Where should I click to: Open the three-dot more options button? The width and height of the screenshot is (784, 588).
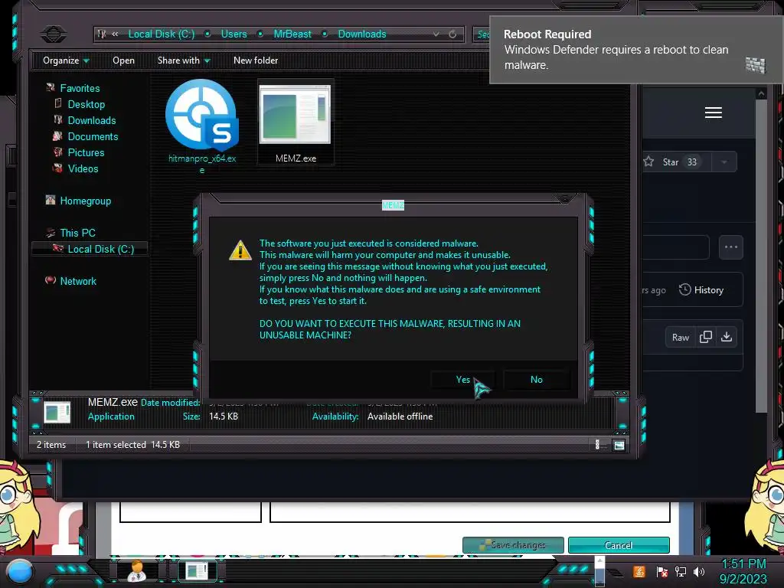[731, 247]
